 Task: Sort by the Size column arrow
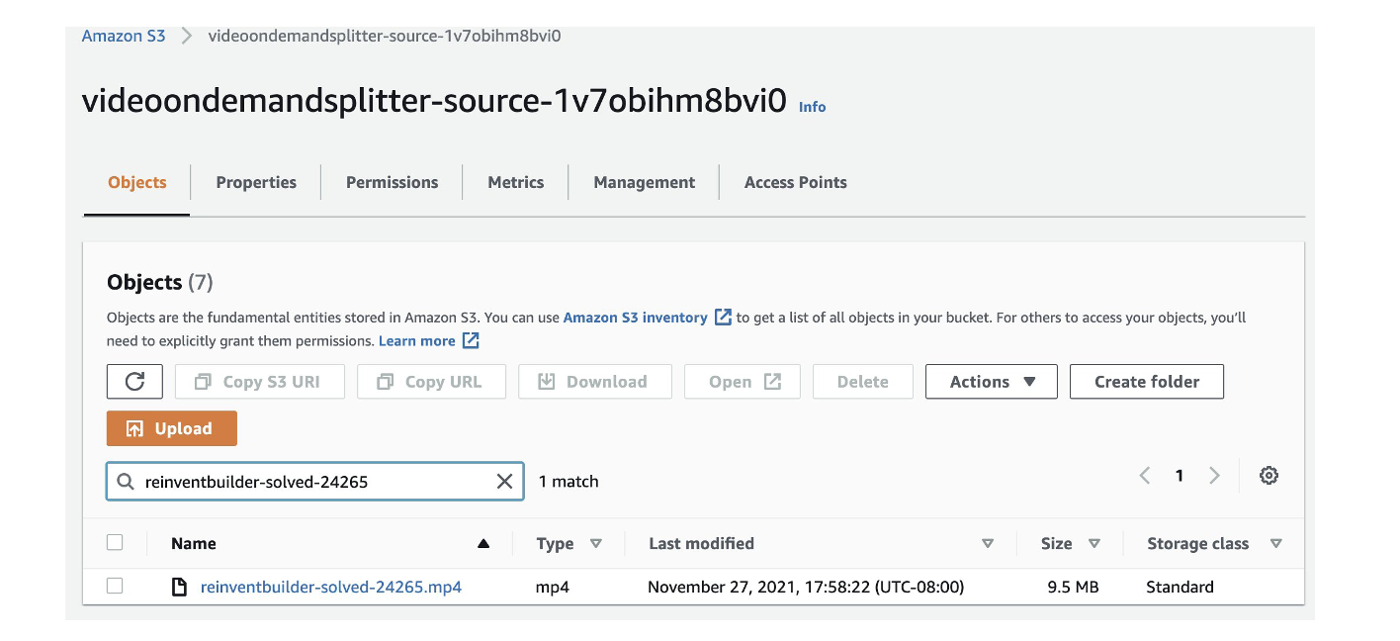(x=1094, y=543)
